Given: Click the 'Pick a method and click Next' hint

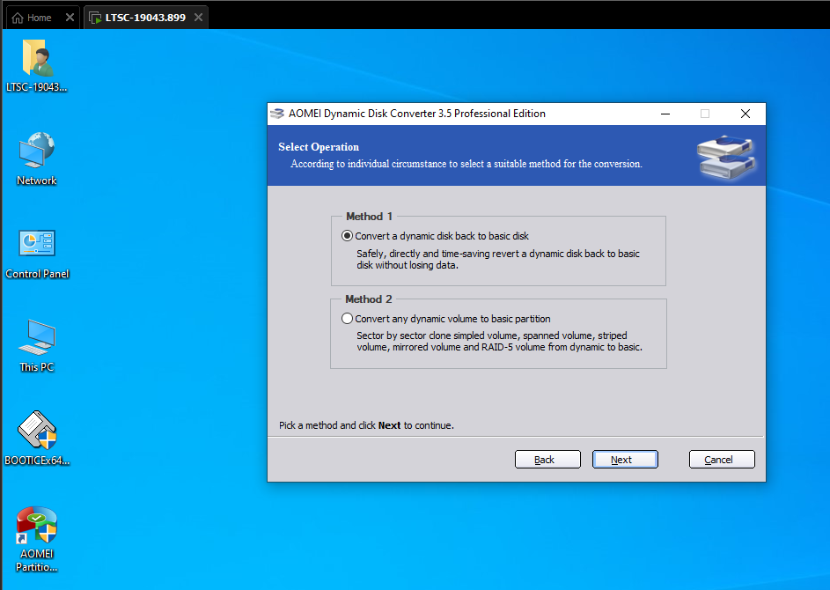Looking at the screenshot, I should [366, 425].
